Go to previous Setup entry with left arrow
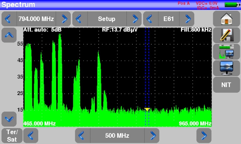This screenshot has height=144, width=241. [x=80, y=19]
